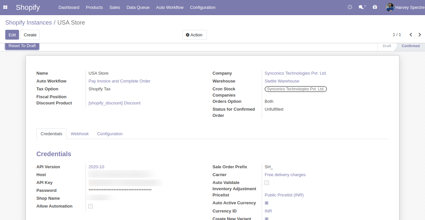Open the Data Queue menu
Screen dimensions: 425x220
pyautogui.click(x=138, y=7)
